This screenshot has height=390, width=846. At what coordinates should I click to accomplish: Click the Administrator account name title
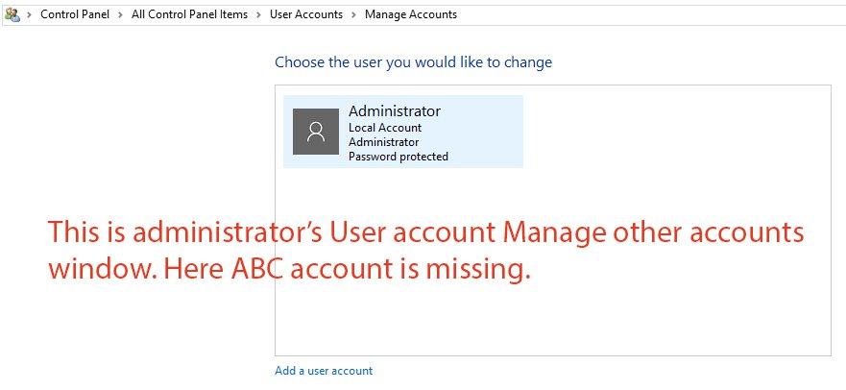pos(395,111)
